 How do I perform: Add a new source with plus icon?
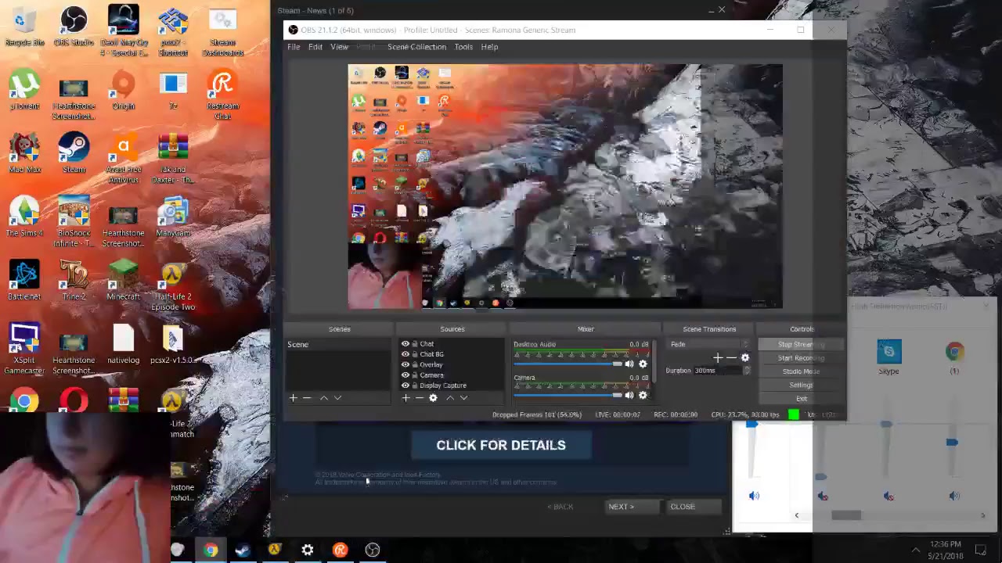click(x=405, y=398)
